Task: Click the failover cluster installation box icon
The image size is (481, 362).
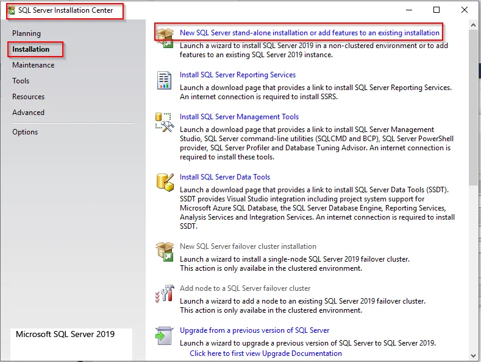Action: [x=165, y=252]
